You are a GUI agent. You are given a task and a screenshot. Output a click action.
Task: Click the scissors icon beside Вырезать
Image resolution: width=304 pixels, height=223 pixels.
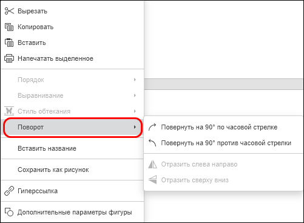pyautogui.click(x=9, y=11)
